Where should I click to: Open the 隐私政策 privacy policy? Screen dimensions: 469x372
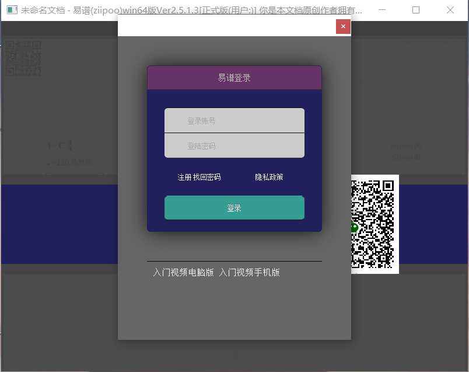point(268,178)
